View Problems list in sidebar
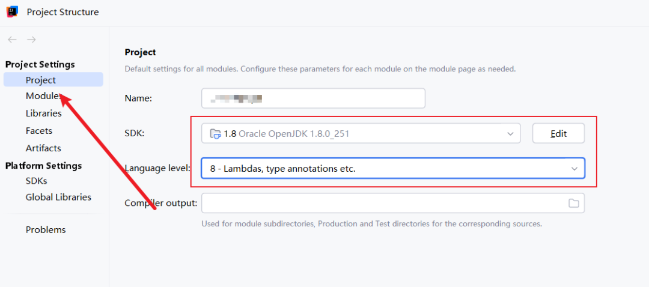Image resolution: width=649 pixels, height=287 pixels. pyautogui.click(x=46, y=229)
